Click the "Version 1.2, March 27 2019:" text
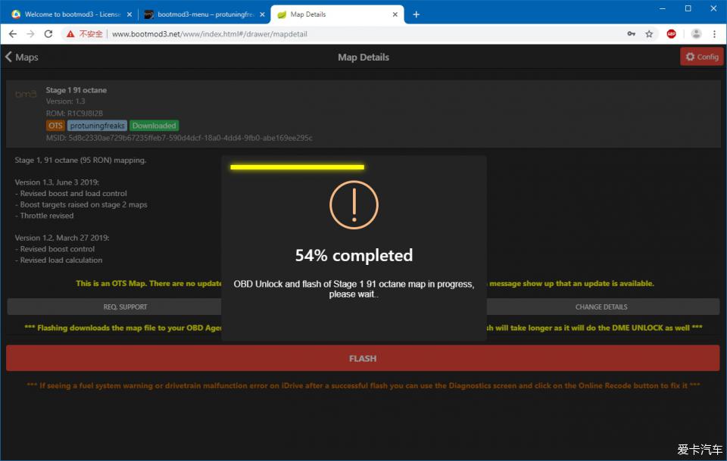The height and width of the screenshot is (461, 727). pos(62,238)
